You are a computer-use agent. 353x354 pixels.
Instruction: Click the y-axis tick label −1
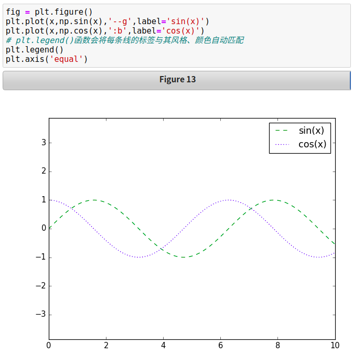coord(41,257)
